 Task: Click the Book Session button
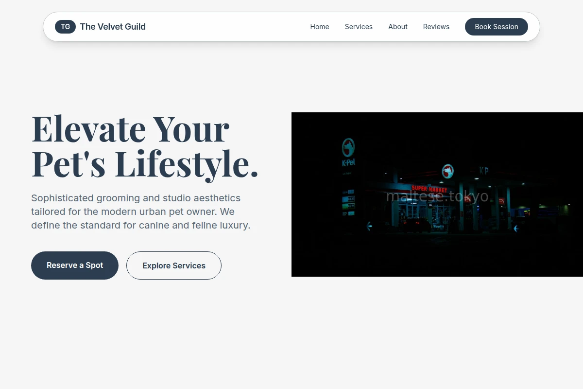tap(497, 27)
